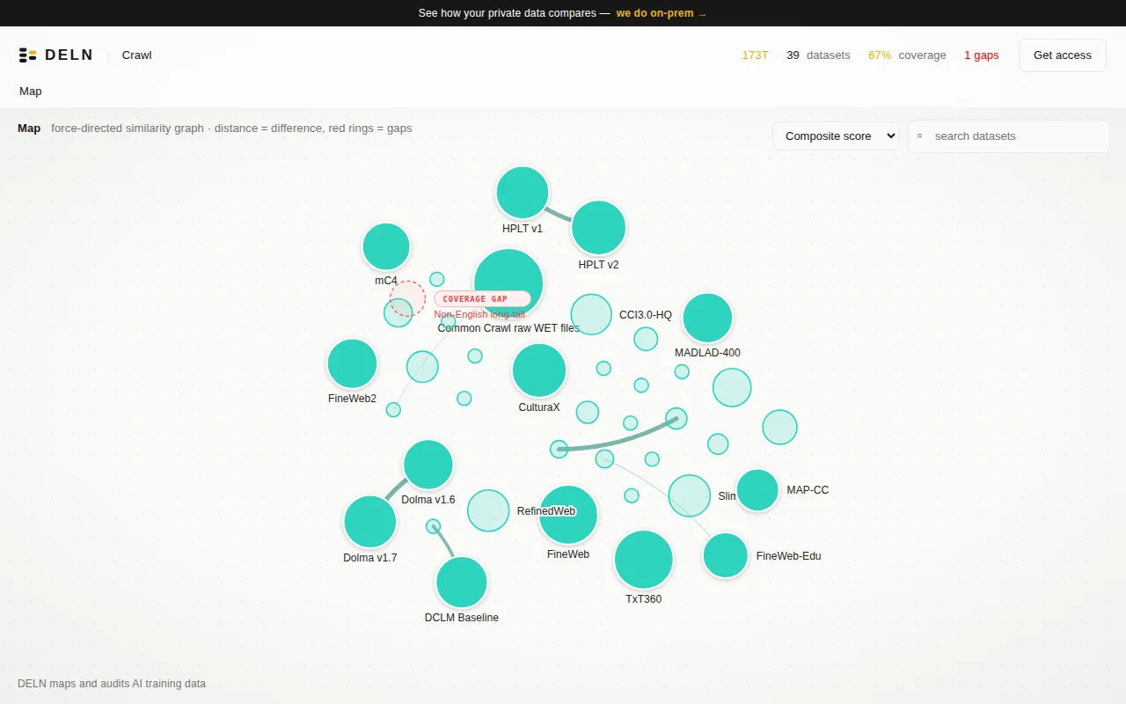Open the we do on-prem link
Image resolution: width=1126 pixels, height=704 pixels.
point(661,13)
